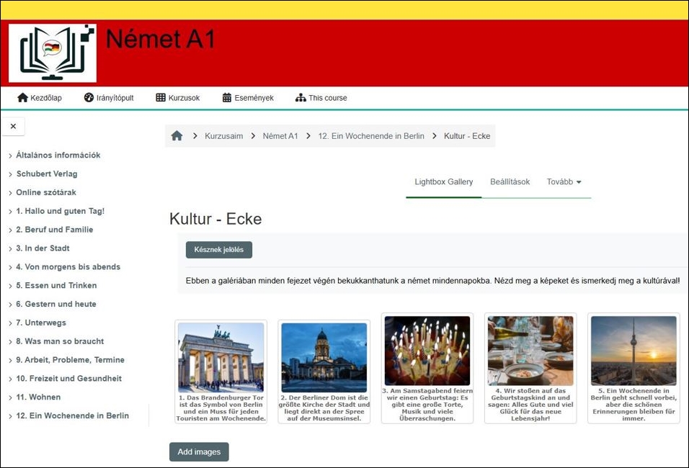Click the This course sitemap icon
The height and width of the screenshot is (468, 689).
(x=301, y=98)
